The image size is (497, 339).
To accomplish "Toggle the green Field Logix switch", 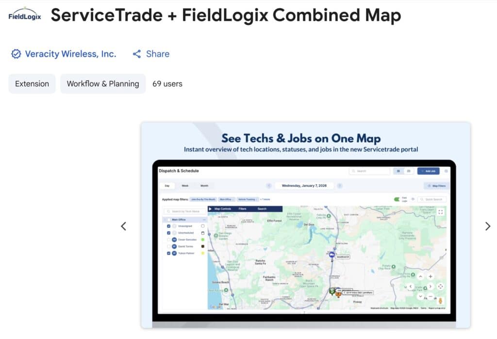I will click(x=397, y=199).
